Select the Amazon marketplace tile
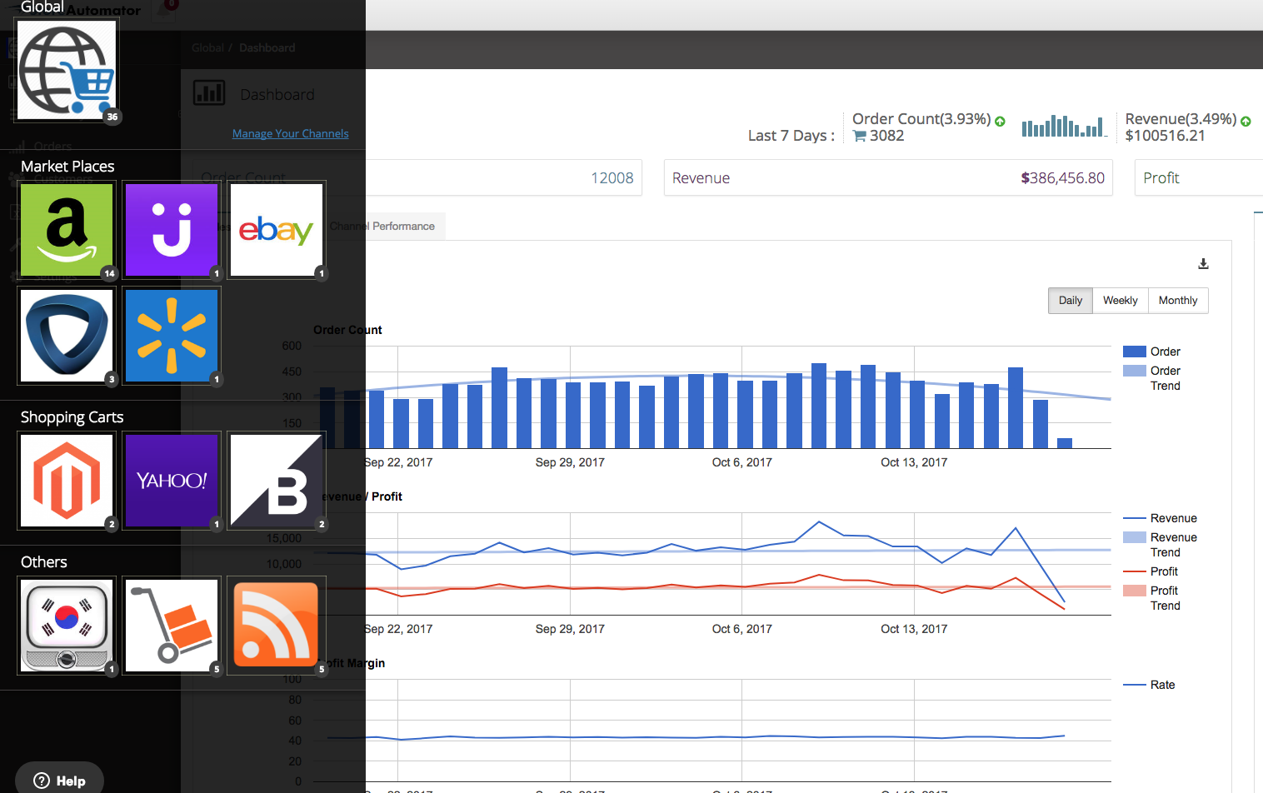1263x793 pixels. point(67,230)
